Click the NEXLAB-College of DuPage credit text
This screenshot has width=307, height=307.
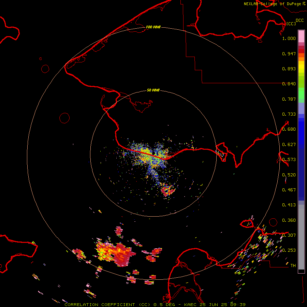pos(273,4)
